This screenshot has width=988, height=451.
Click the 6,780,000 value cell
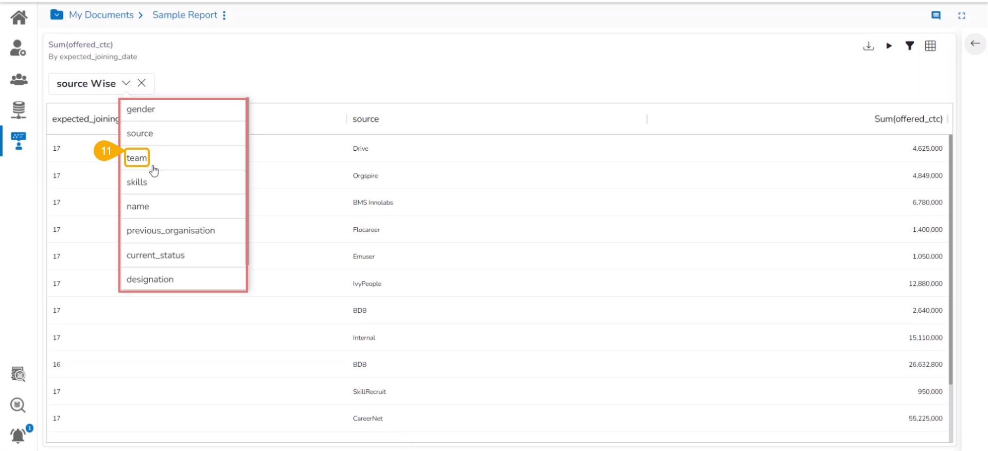click(x=927, y=203)
